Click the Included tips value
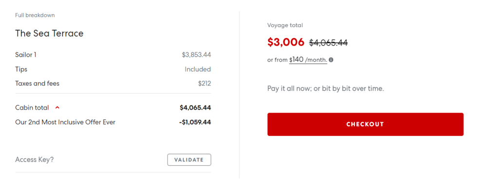This screenshot has width=498, height=194. pyautogui.click(x=198, y=69)
